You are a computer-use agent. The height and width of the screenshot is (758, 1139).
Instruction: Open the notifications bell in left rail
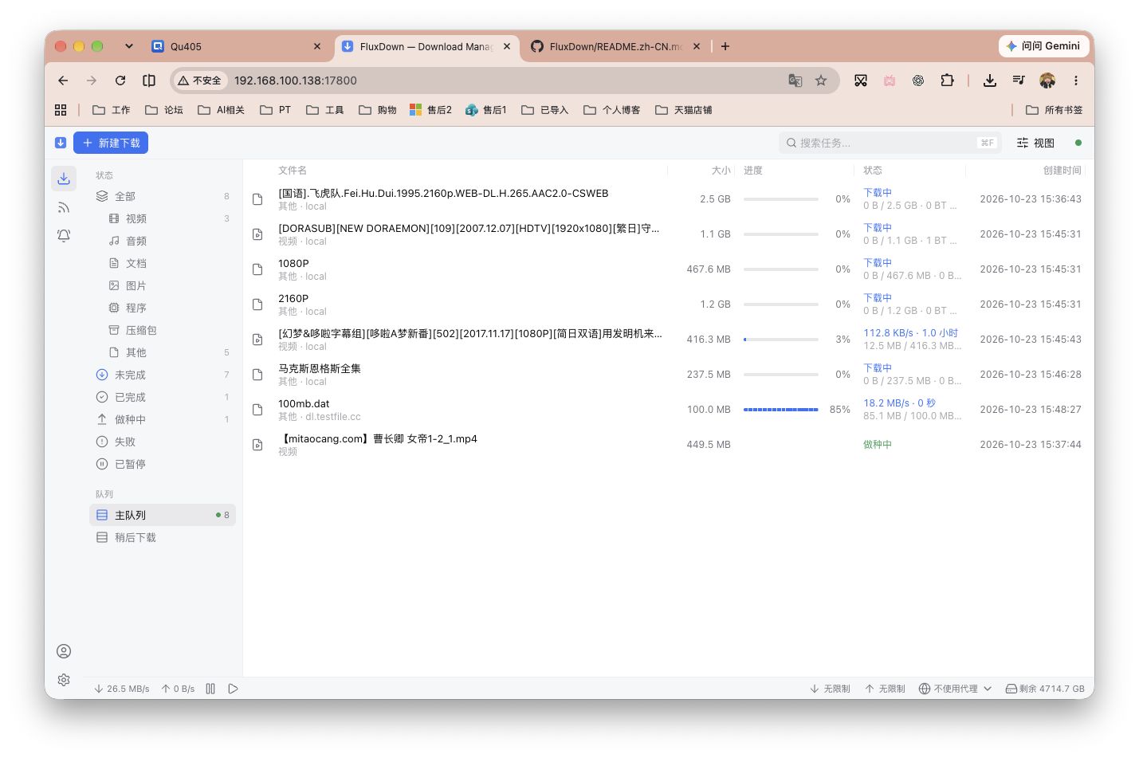pos(64,236)
